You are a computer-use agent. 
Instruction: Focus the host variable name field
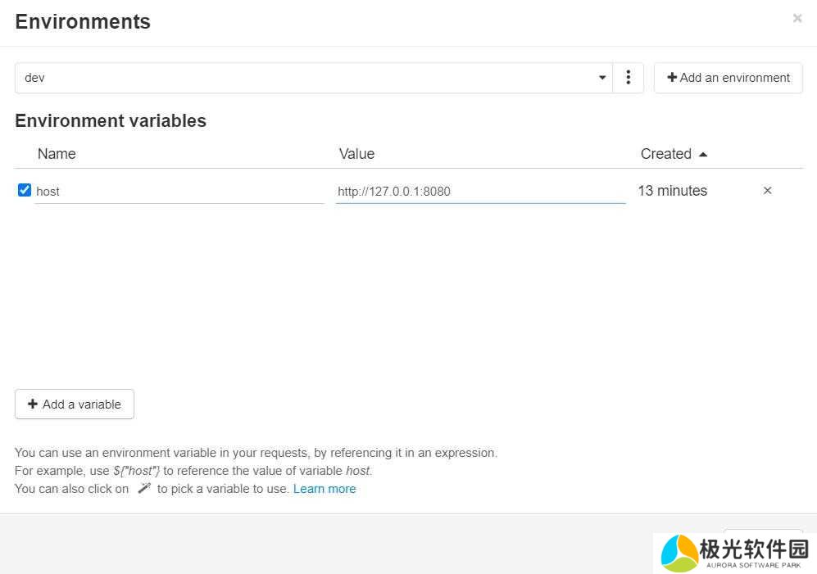179,192
